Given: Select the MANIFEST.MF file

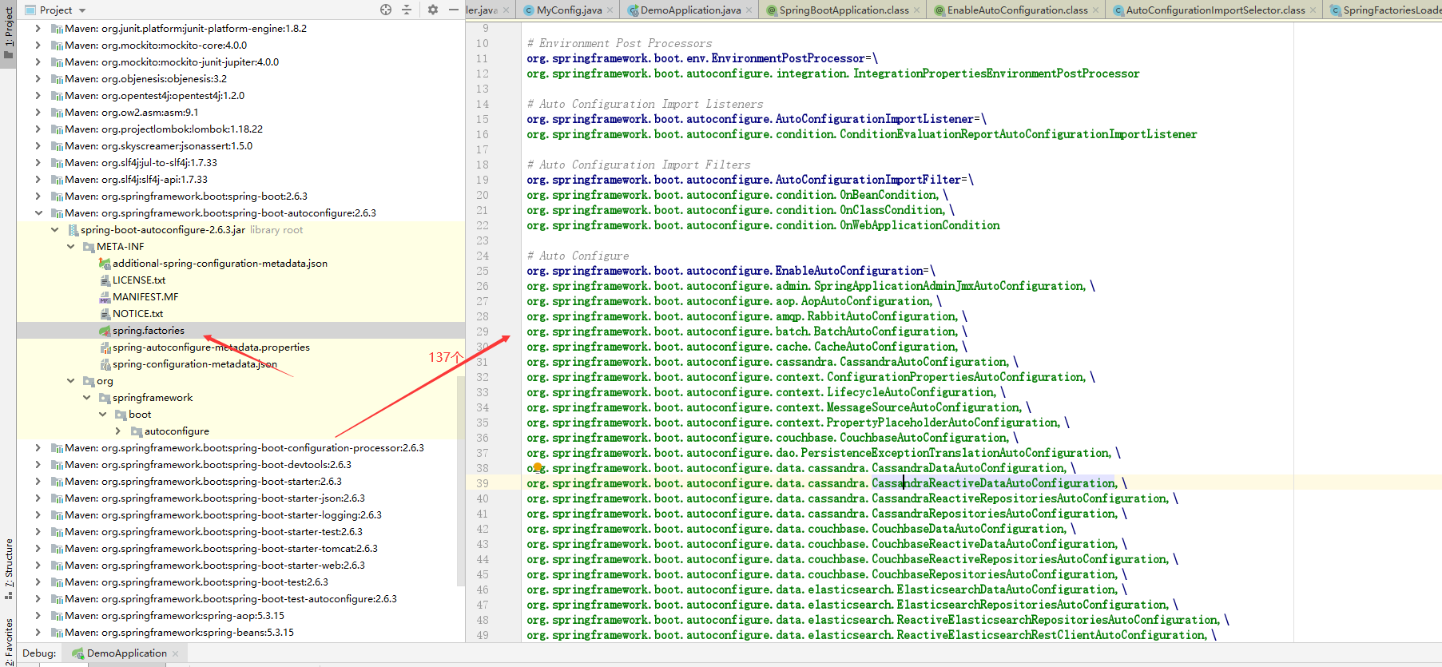Looking at the screenshot, I should point(145,296).
